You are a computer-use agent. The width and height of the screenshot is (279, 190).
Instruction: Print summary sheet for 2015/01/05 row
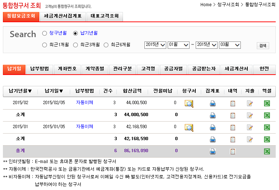coord(213,127)
